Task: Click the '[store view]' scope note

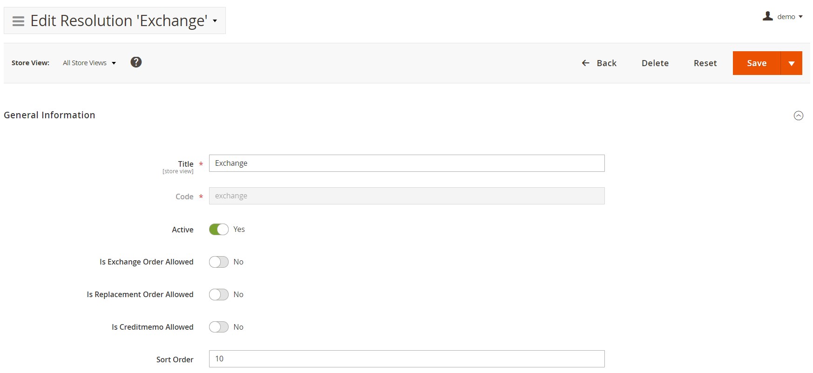Action: point(178,171)
